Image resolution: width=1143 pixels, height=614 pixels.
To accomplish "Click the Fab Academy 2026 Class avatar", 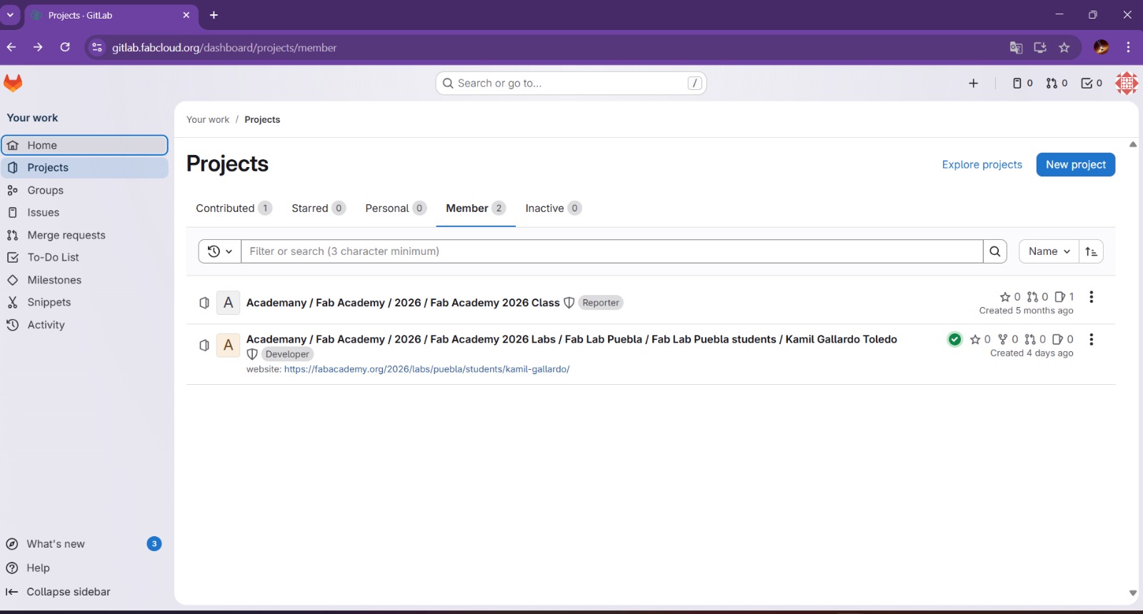I will (229, 303).
